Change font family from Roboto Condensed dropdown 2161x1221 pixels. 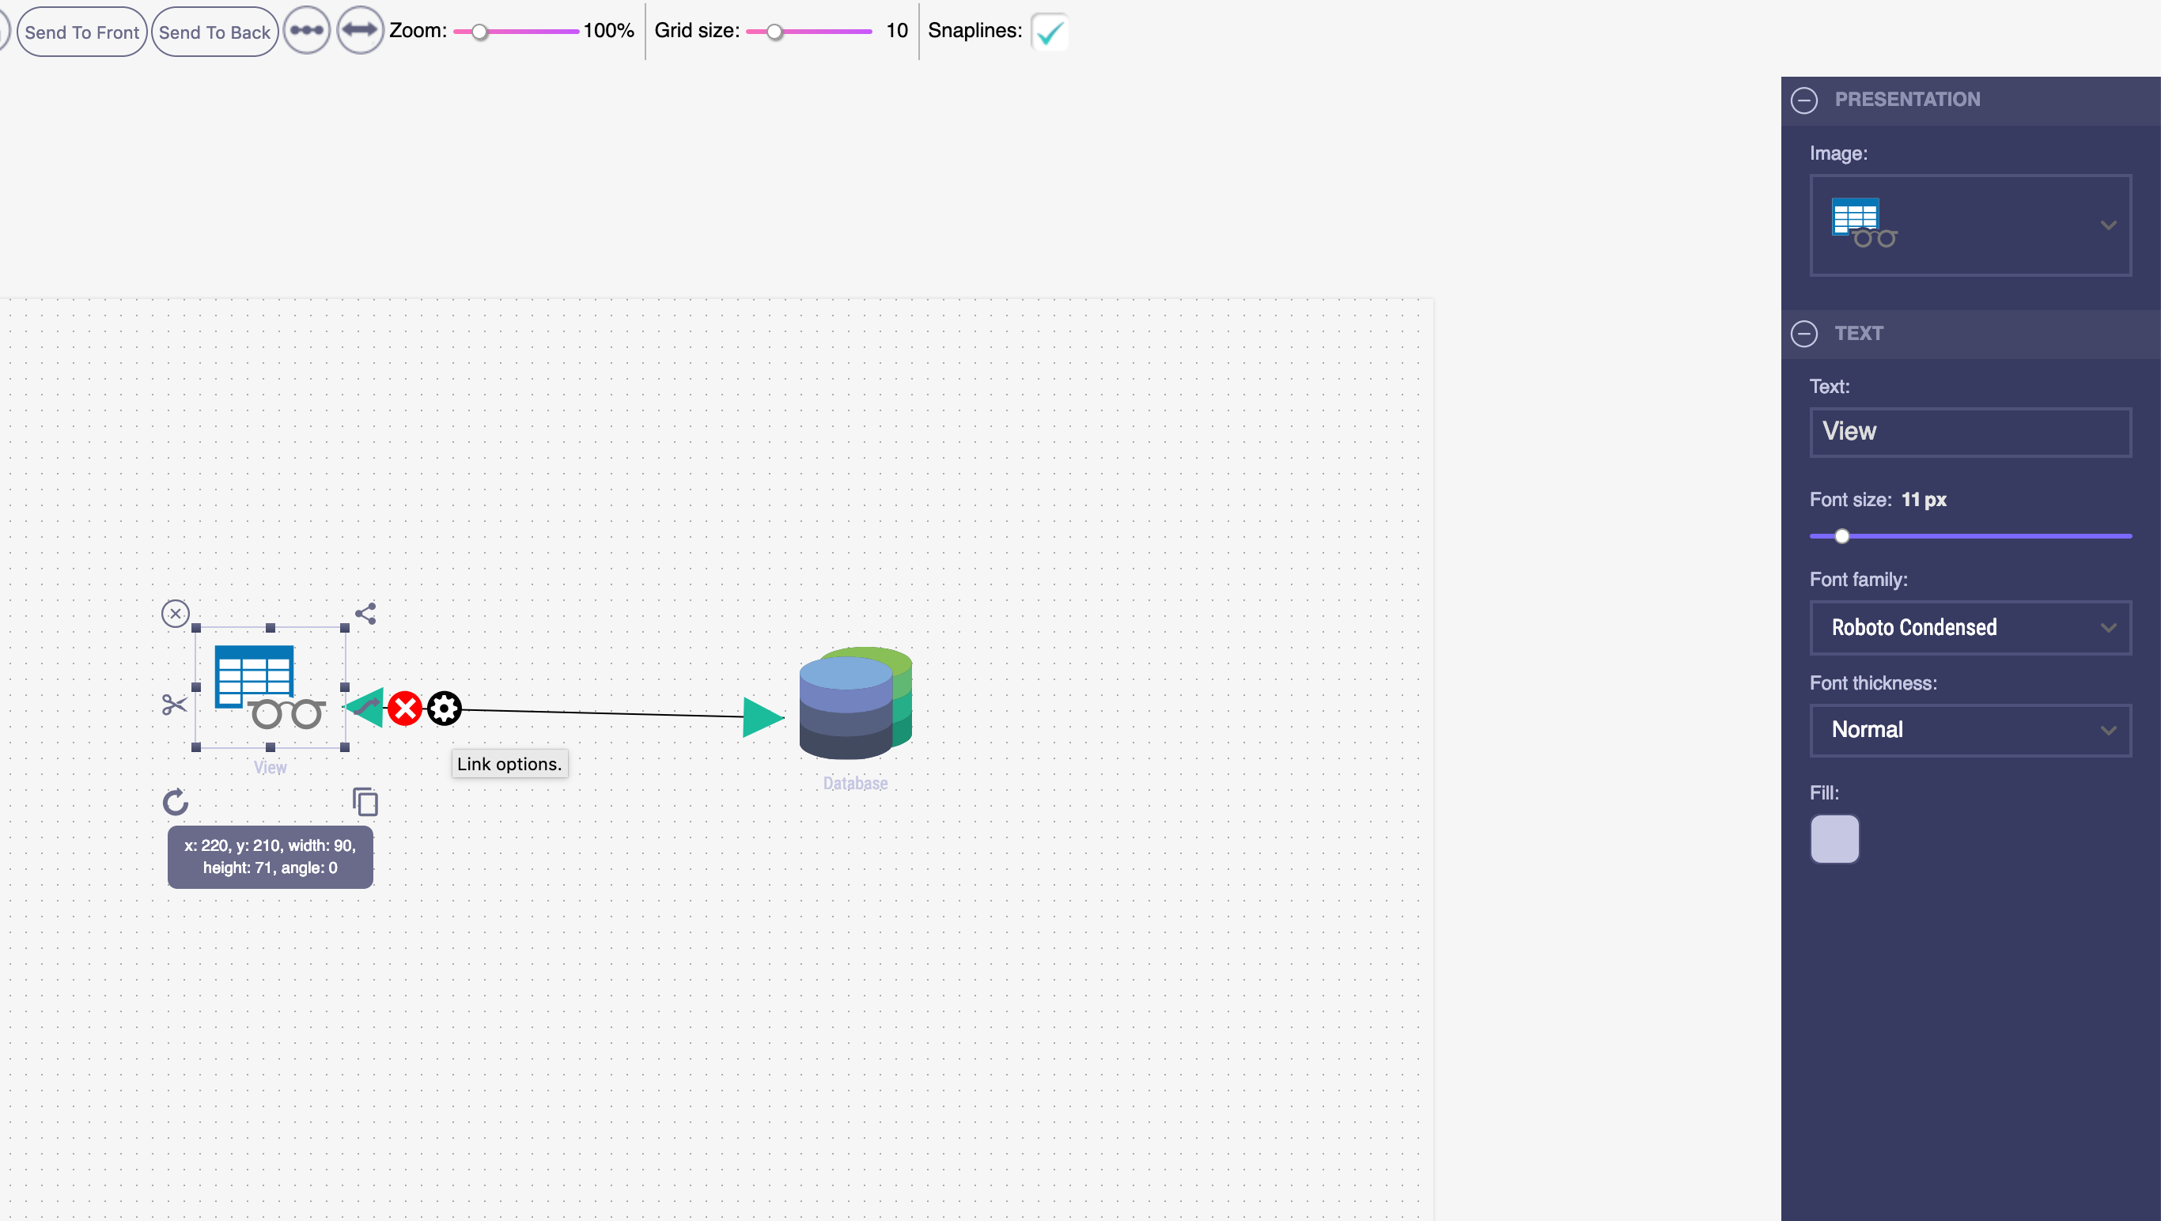coord(1970,627)
